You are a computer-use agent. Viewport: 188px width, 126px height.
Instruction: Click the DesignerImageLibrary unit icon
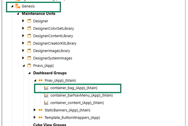(x=29, y=51)
